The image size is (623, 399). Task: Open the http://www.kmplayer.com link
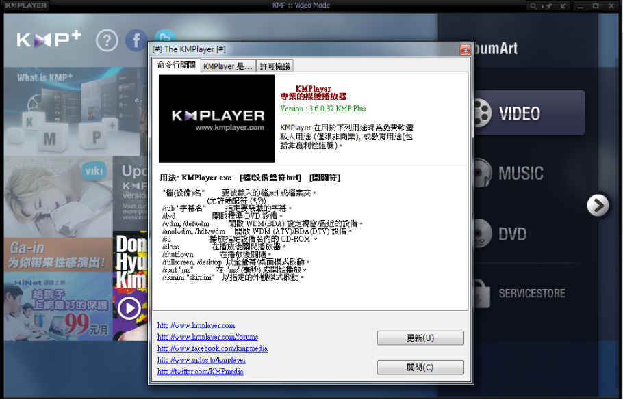(x=196, y=326)
